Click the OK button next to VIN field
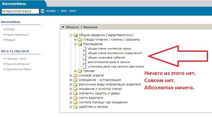The width and height of the screenshot is (212, 118). [x=42, y=11]
